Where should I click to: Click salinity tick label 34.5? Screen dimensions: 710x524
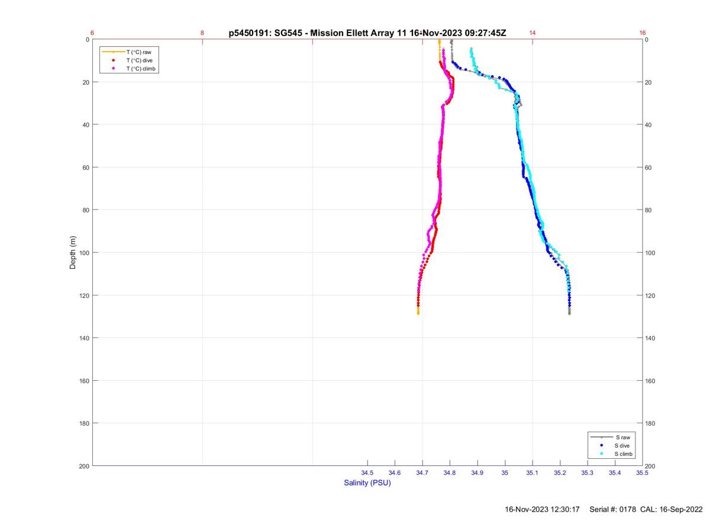pos(367,472)
